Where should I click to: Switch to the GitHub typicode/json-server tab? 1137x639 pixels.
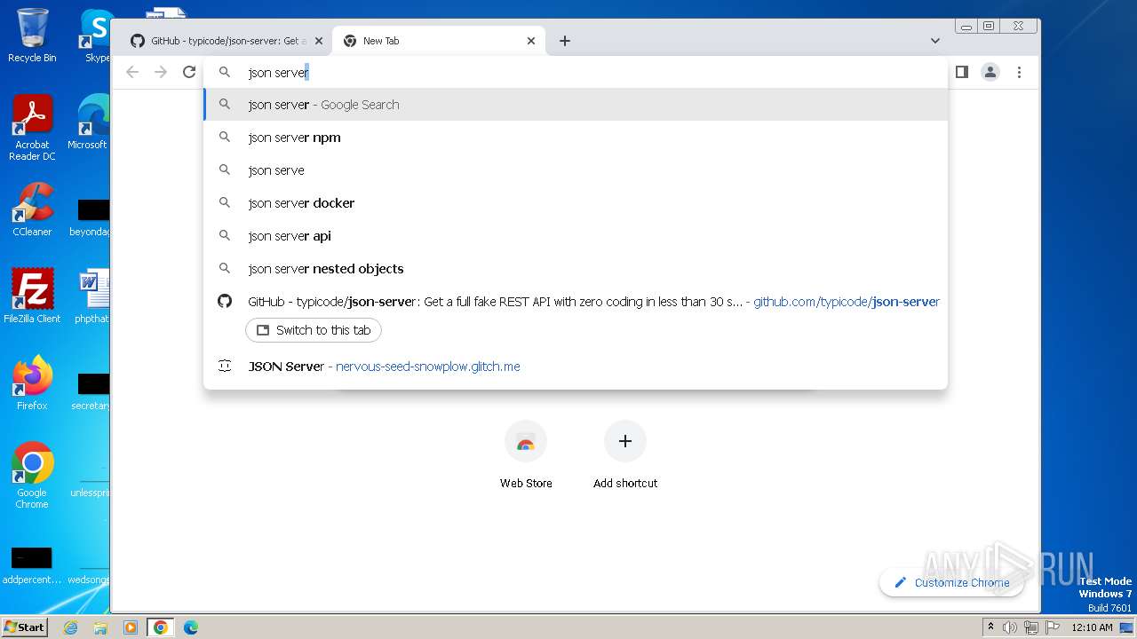coord(225,41)
